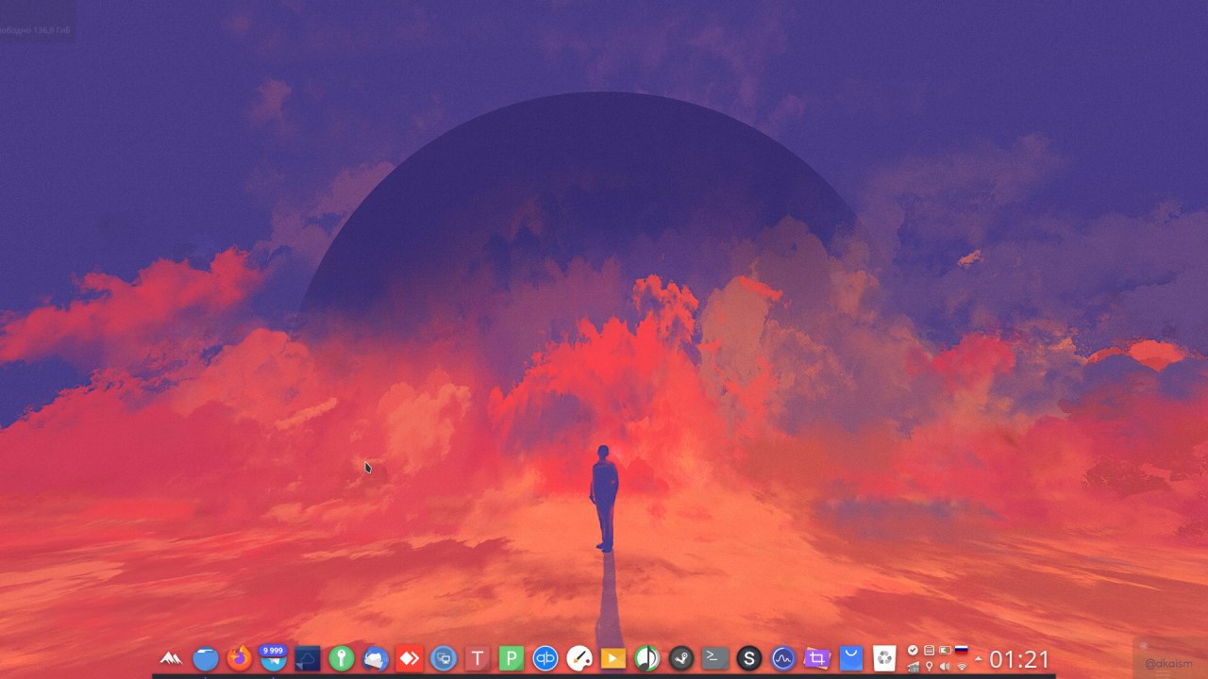
Task: Click the checkmark tray icon
Action: pos(913,650)
